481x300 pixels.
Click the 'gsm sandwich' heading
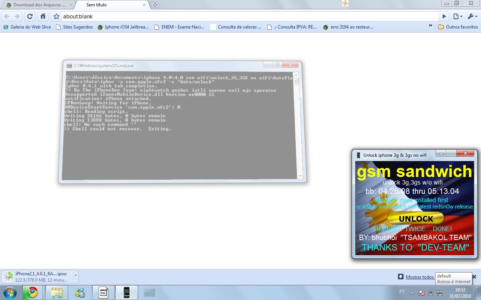[414, 171]
